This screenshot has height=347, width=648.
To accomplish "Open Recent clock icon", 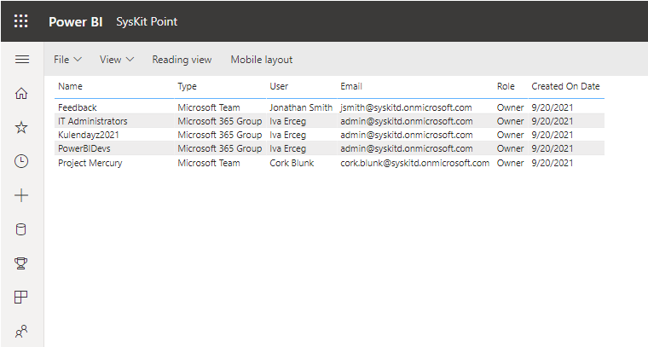I will (x=21, y=161).
